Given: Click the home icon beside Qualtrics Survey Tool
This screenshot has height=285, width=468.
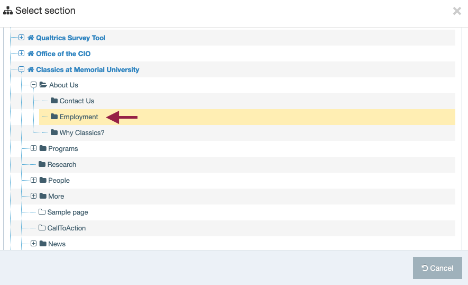Looking at the screenshot, I should pyautogui.click(x=31, y=38).
